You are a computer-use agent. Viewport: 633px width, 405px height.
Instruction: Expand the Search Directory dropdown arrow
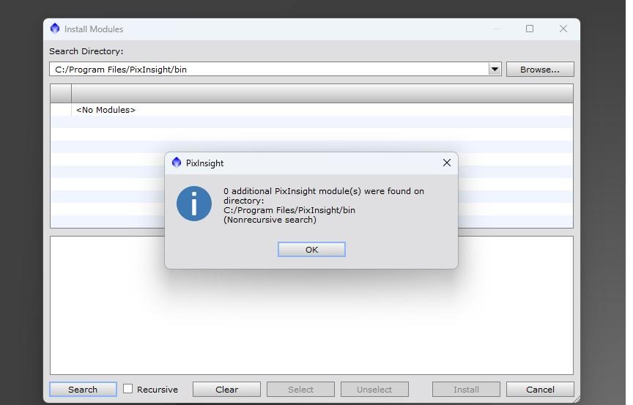(495, 69)
